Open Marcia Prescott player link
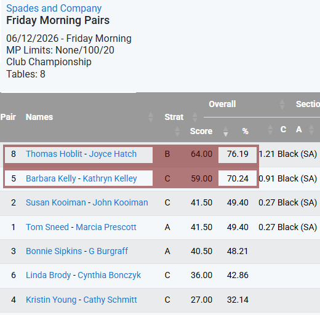 [x=106, y=227]
